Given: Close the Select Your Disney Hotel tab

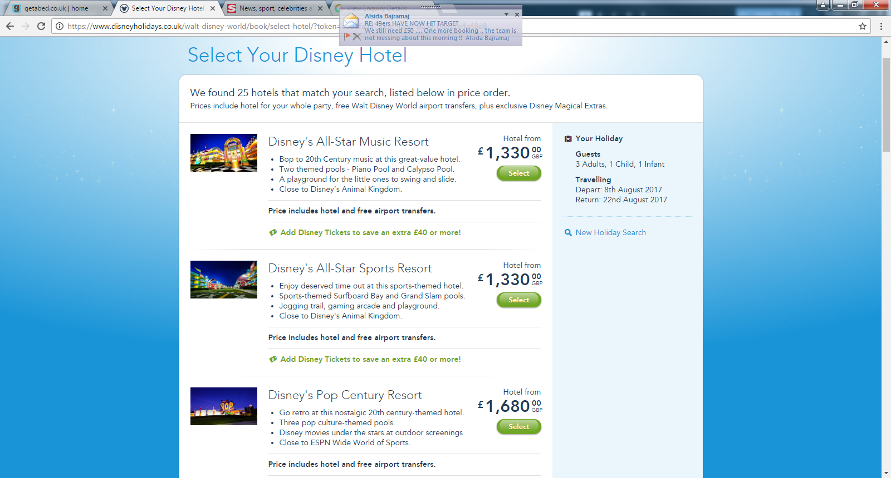Looking at the screenshot, I should (x=213, y=8).
